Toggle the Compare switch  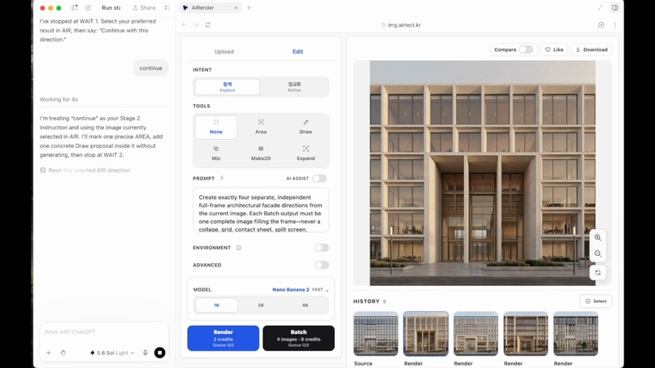pos(526,50)
